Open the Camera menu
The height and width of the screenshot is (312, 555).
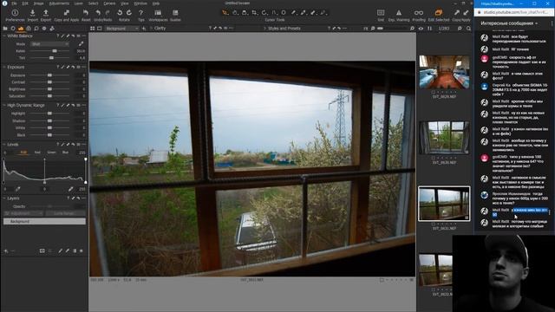(x=109, y=3)
